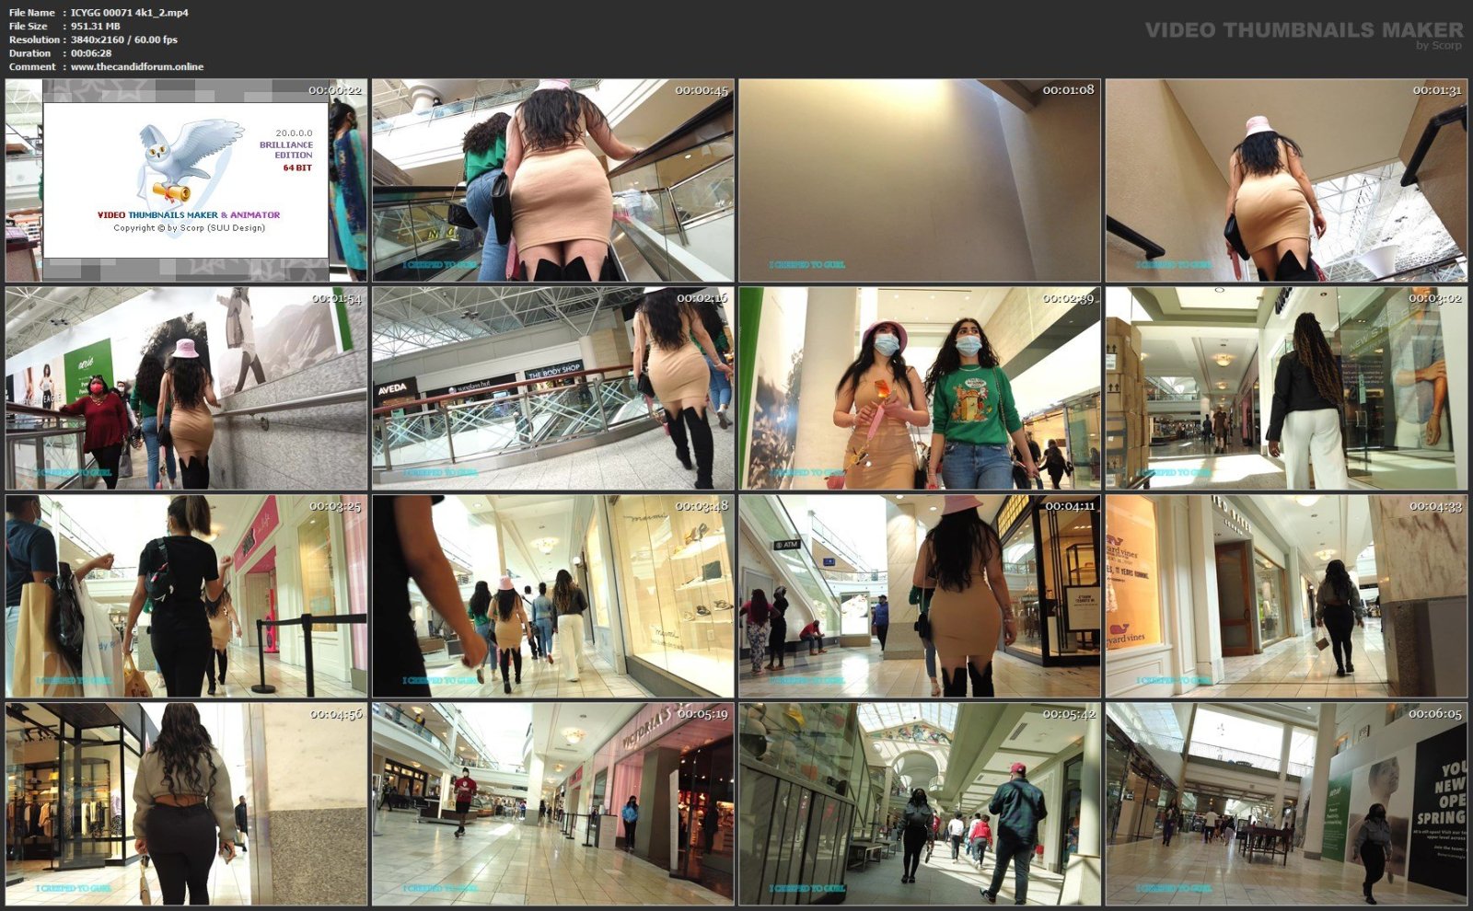This screenshot has height=911, width=1473.
Task: Select the thumbnail timestamped 00:03:48
Action: pos(552,596)
